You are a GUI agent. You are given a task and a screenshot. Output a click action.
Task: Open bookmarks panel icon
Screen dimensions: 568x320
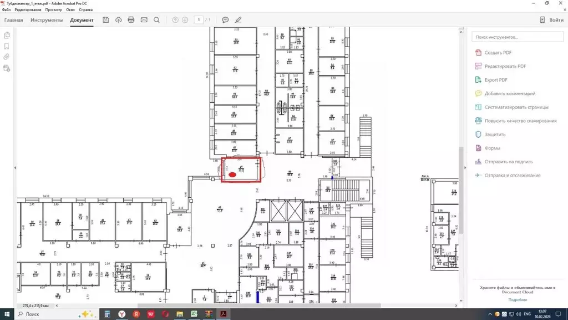[7, 46]
